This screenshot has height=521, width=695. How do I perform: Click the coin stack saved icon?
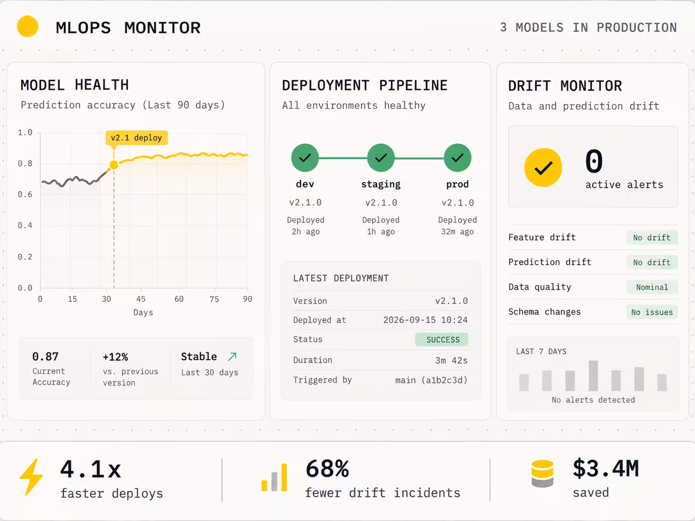[x=542, y=474]
